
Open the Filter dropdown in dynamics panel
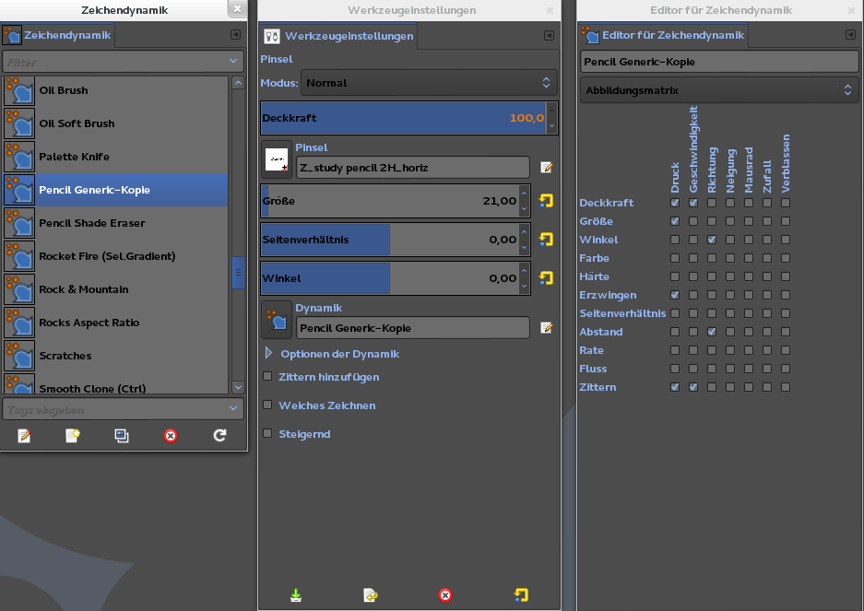click(x=233, y=61)
